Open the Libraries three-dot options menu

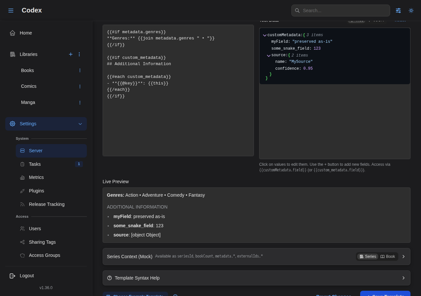coord(79,54)
